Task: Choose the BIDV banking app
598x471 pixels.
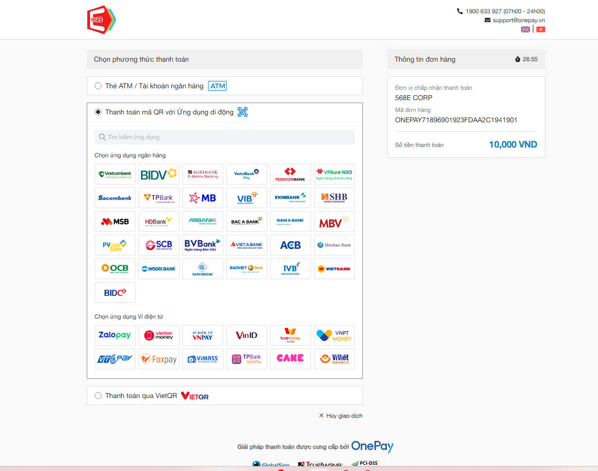Action: [159, 174]
